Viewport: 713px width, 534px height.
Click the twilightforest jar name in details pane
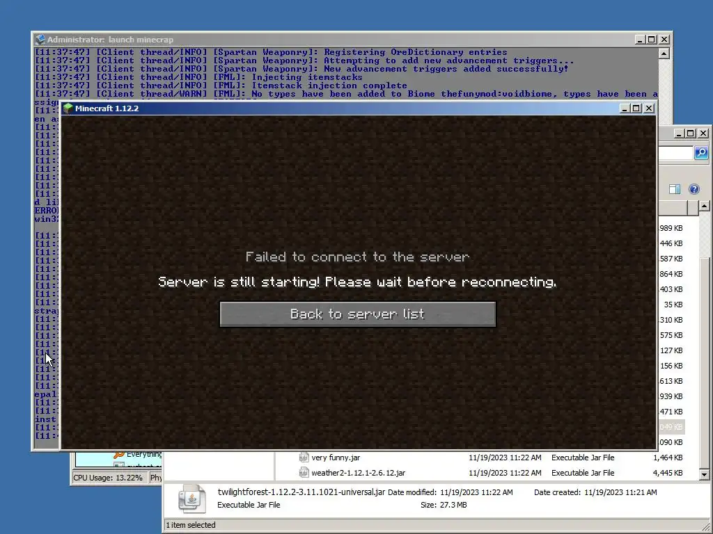point(301,492)
